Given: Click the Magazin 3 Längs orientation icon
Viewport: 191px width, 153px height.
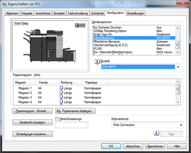Looking at the screenshot, I should [61, 97].
